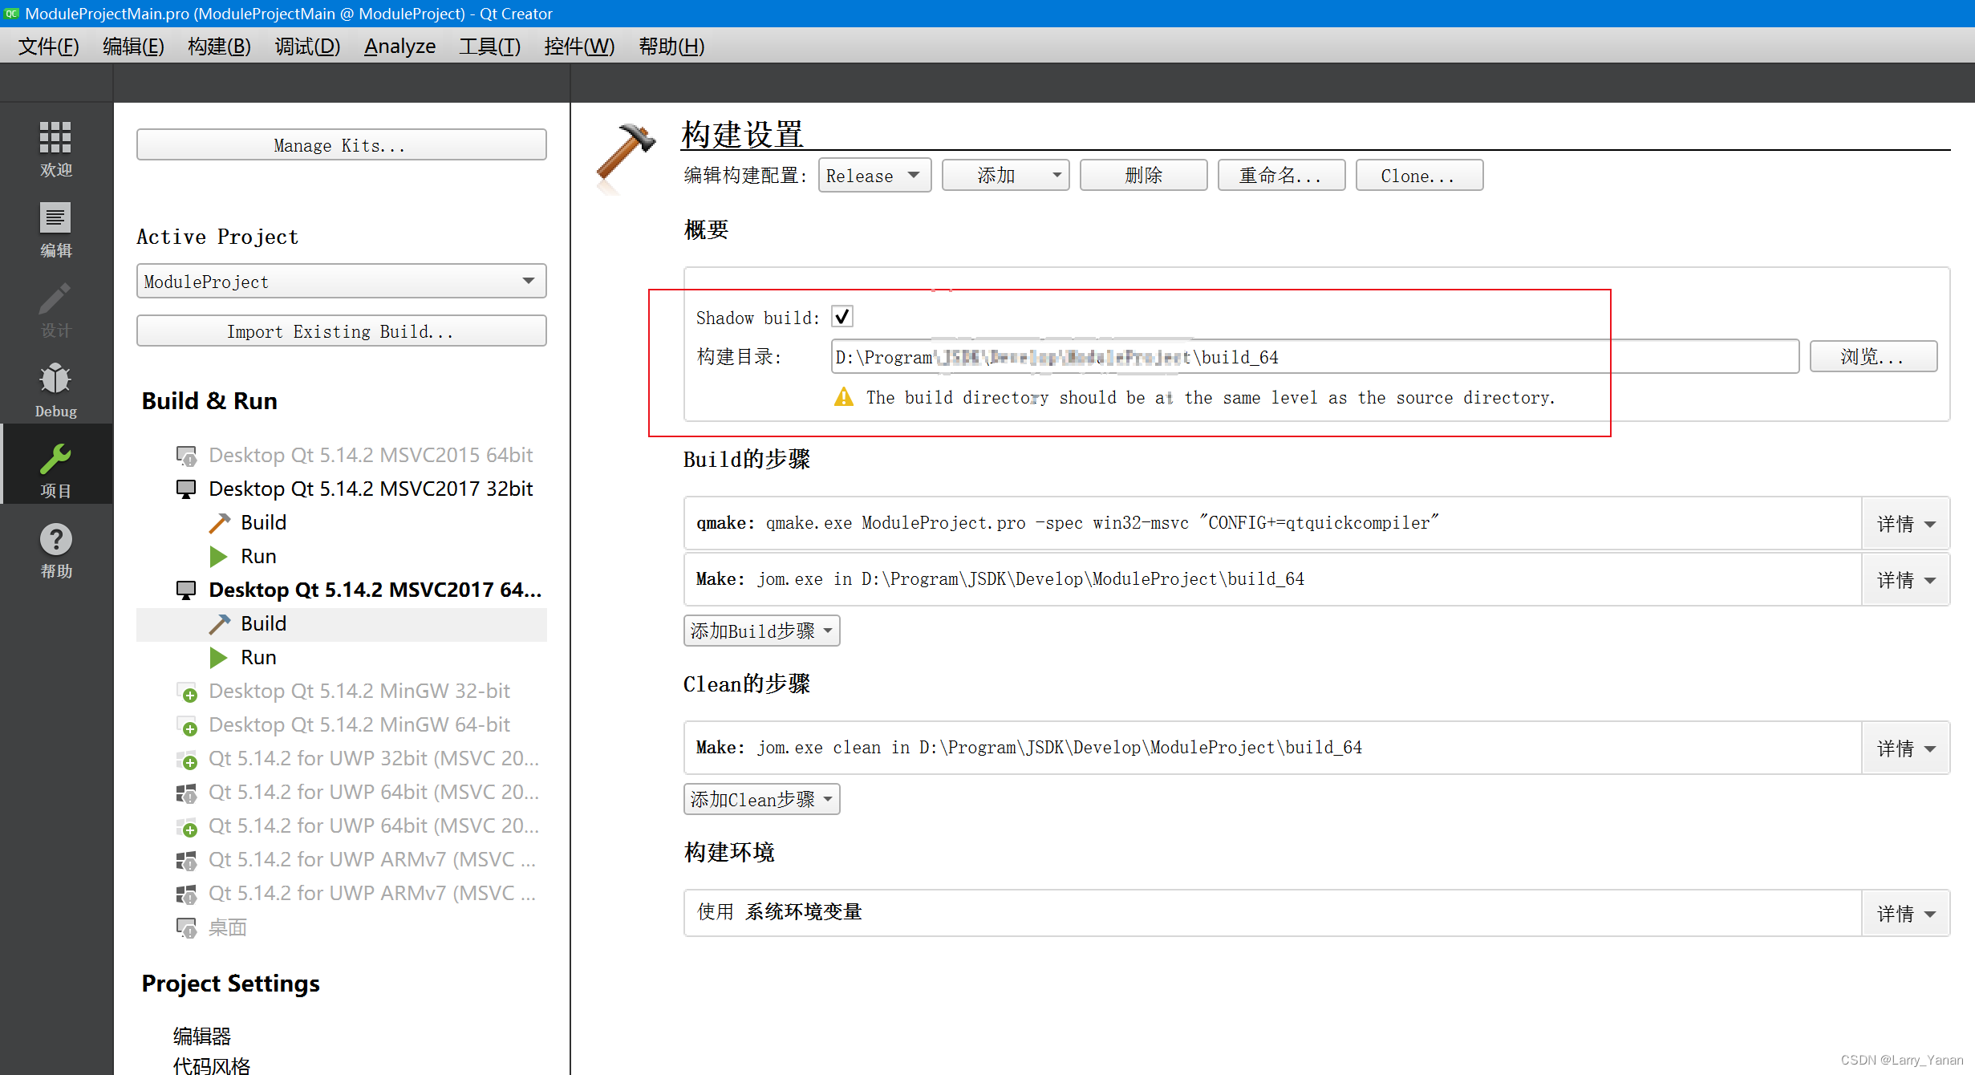Image resolution: width=1975 pixels, height=1075 pixels.
Task: Select 编辑器 under Project Settings
Action: tap(202, 1036)
